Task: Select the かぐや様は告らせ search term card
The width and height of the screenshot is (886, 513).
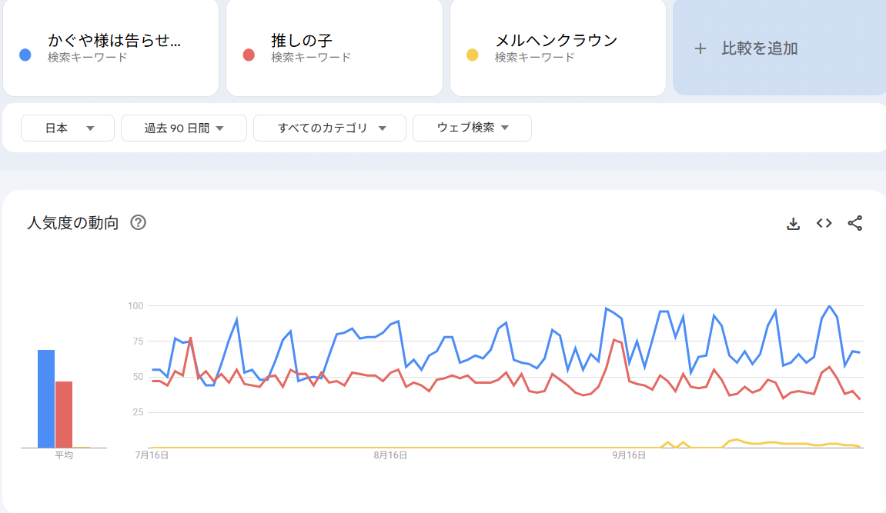Action: (114, 48)
